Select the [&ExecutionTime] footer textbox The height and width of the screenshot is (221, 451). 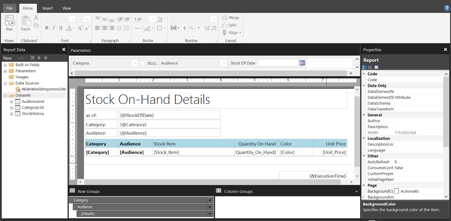(313, 175)
